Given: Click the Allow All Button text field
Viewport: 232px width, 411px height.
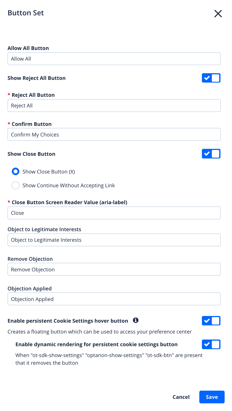Looking at the screenshot, I should point(114,59).
